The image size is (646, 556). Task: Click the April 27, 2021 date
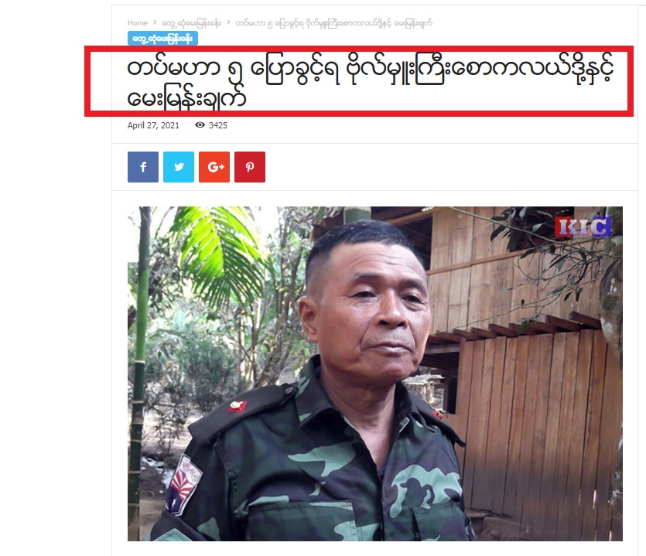[153, 125]
